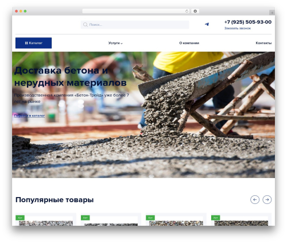Viewport: 287px width, 243px height.
Task: Minimize the window with yellow button
Action: pyautogui.click(x=21, y=11)
